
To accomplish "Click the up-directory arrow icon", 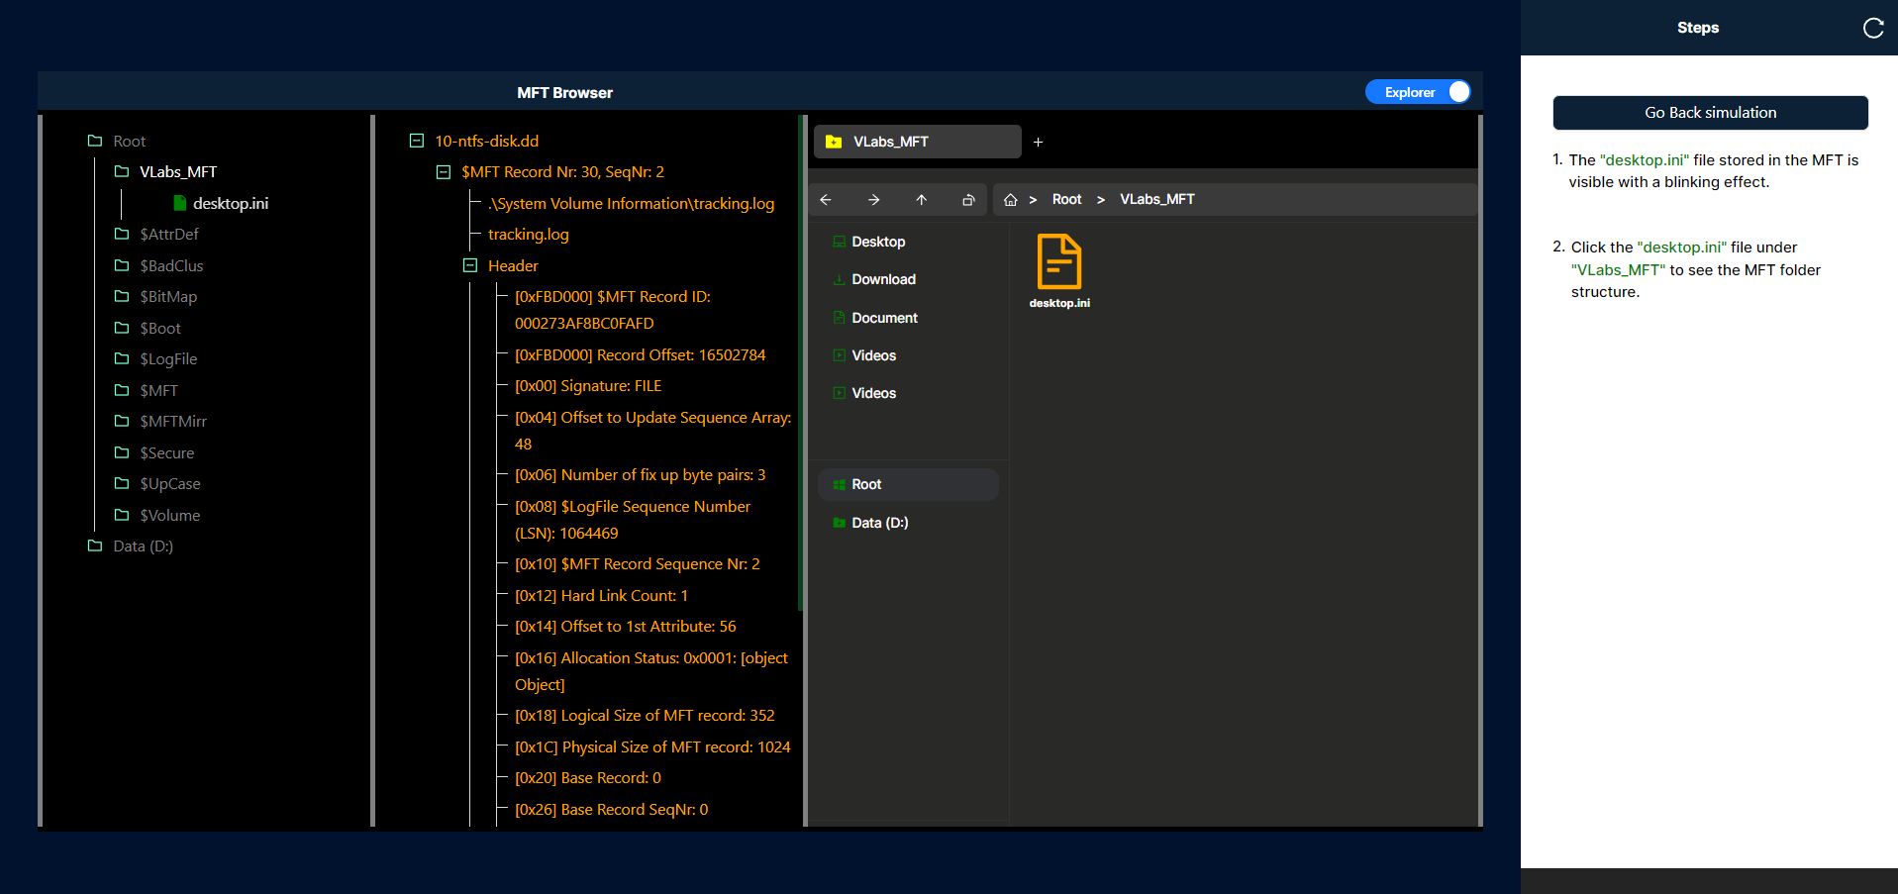I will [921, 200].
